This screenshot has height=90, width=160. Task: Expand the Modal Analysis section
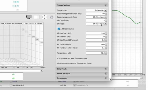106,73
